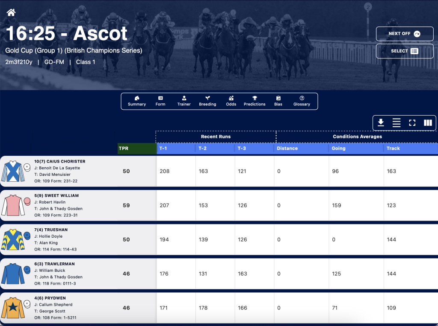This screenshot has height=326, width=438.
Task: Sort by the T-1 column header
Action: pos(176,148)
